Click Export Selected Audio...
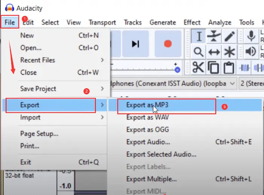 click(185, 154)
